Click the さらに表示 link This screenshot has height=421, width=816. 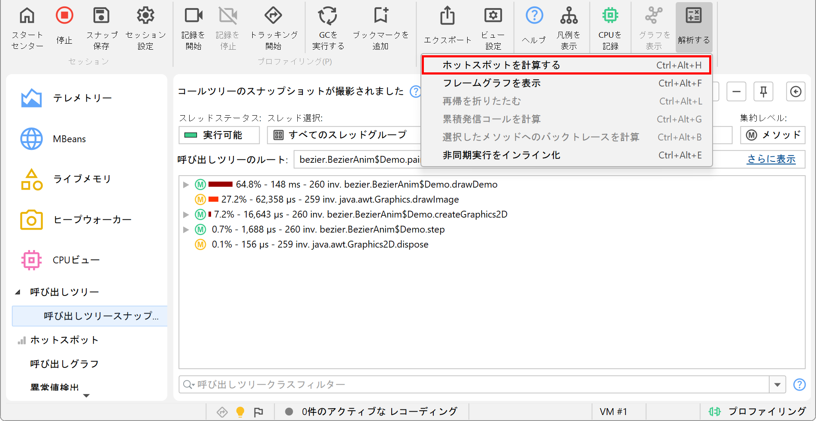[x=771, y=159]
